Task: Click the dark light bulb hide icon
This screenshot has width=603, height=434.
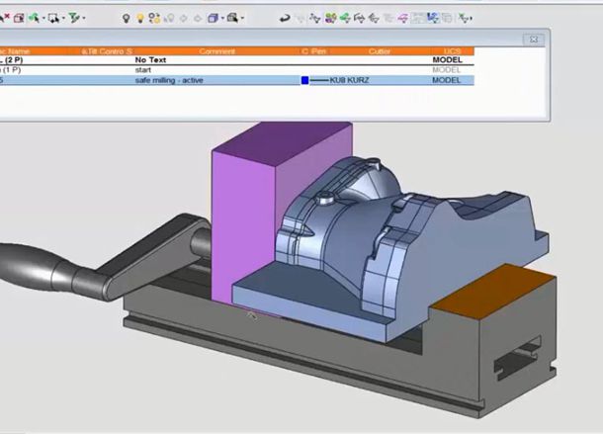Action: pos(126,18)
